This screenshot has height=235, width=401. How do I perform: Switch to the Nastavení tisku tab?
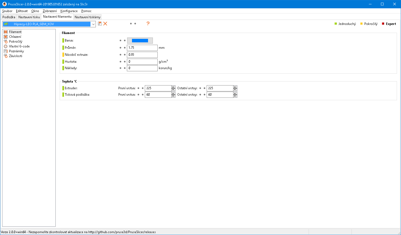[29, 17]
